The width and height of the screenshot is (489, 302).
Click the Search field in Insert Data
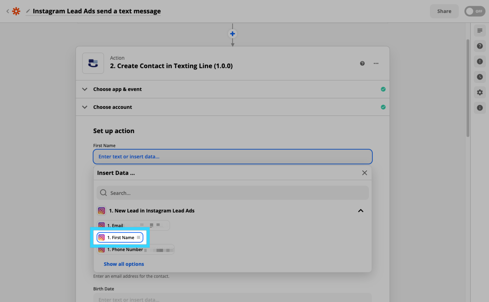coord(233,193)
